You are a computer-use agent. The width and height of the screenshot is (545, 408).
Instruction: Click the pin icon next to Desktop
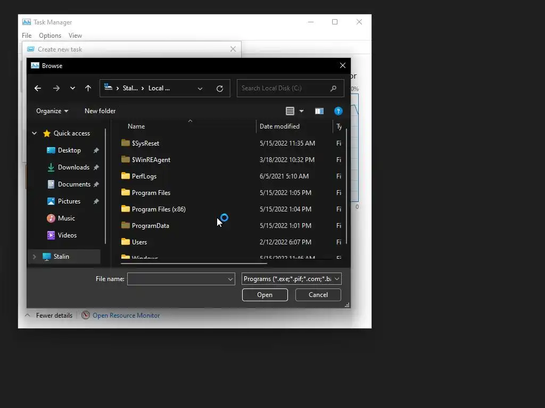[x=96, y=150]
